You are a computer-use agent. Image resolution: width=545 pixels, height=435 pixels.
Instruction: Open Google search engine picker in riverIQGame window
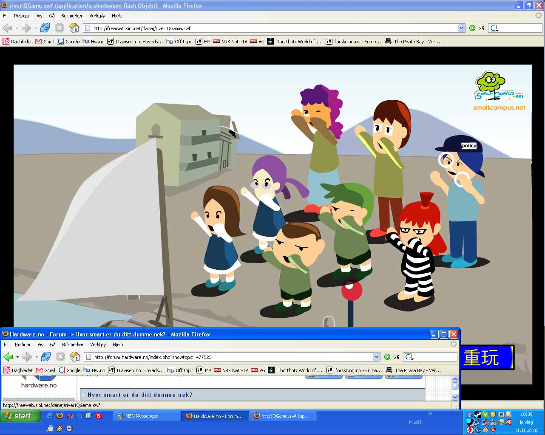click(494, 28)
